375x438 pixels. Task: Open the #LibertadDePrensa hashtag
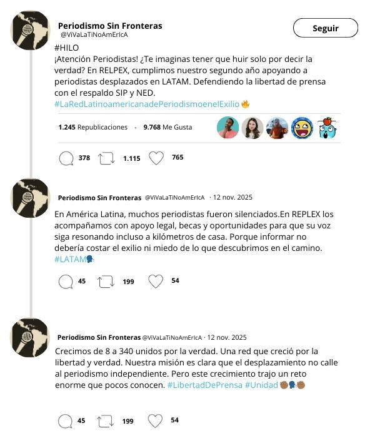tap(204, 385)
